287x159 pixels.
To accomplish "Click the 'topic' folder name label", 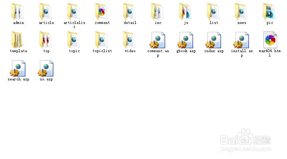I will (x=74, y=51).
